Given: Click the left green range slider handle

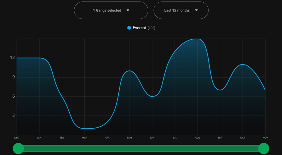Looking at the screenshot, I should click(x=18, y=149).
